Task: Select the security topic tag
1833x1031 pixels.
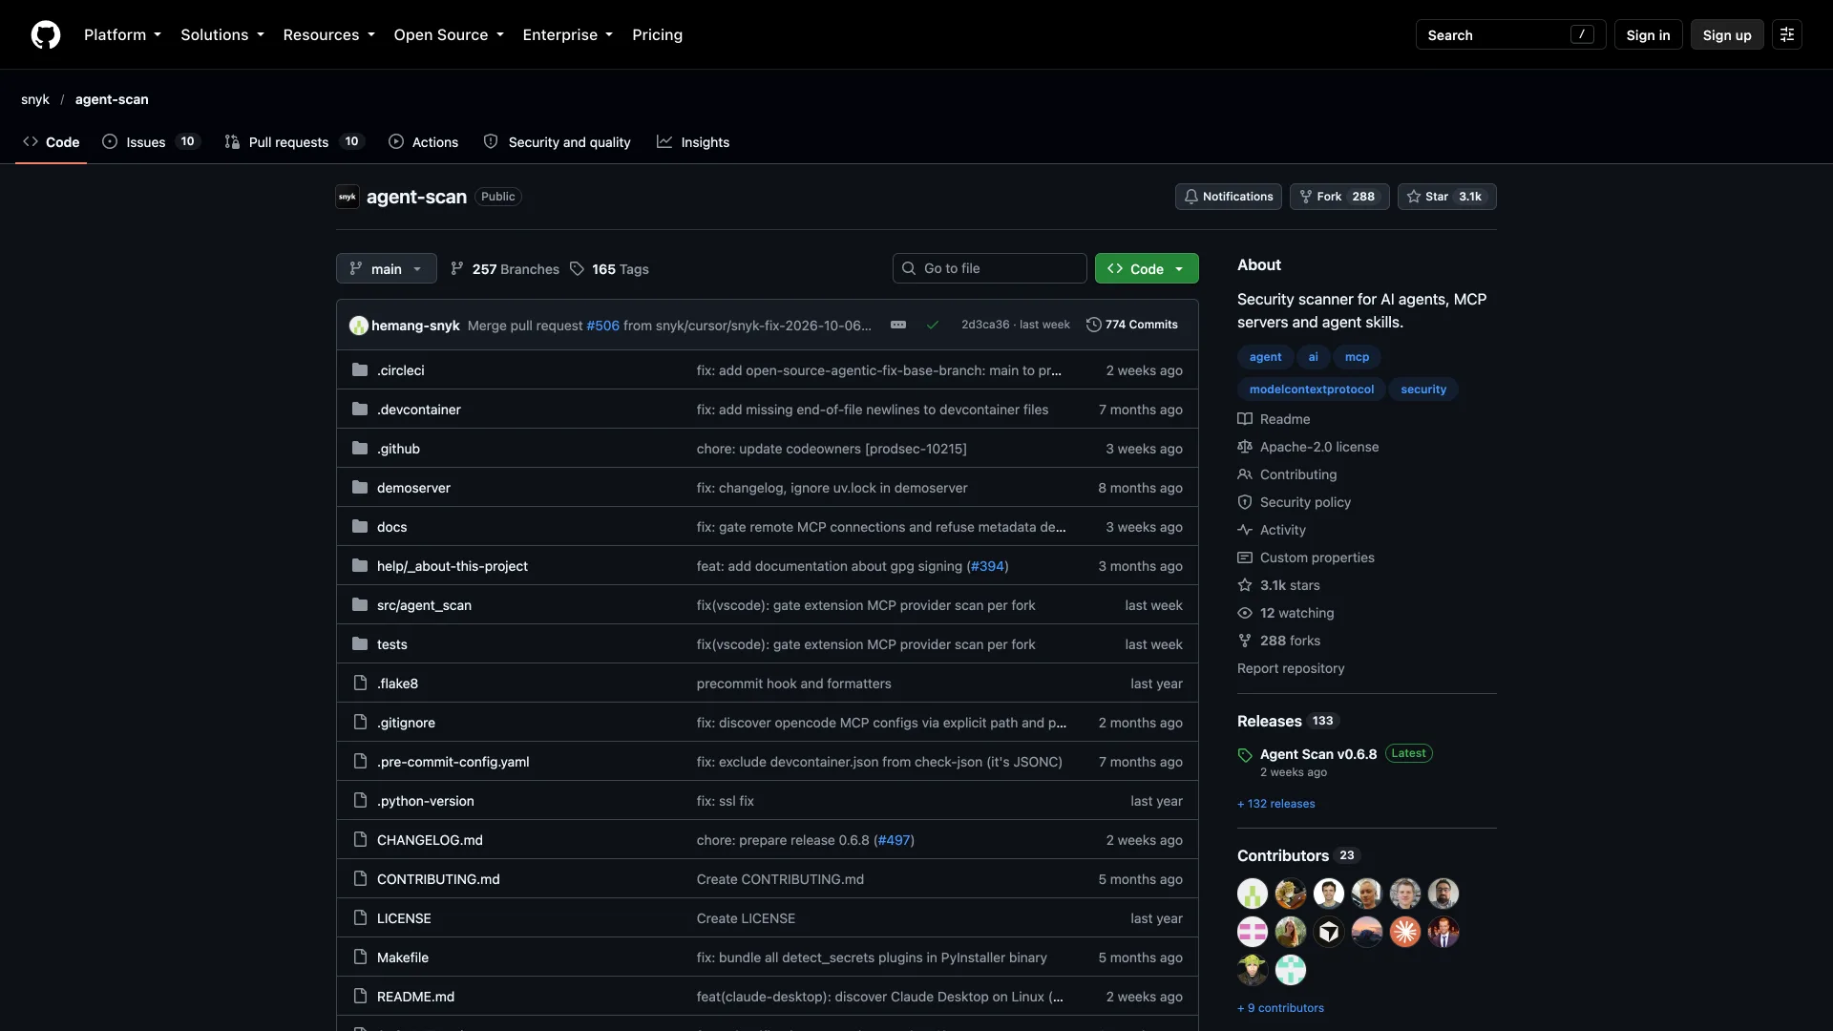Action: point(1423,389)
